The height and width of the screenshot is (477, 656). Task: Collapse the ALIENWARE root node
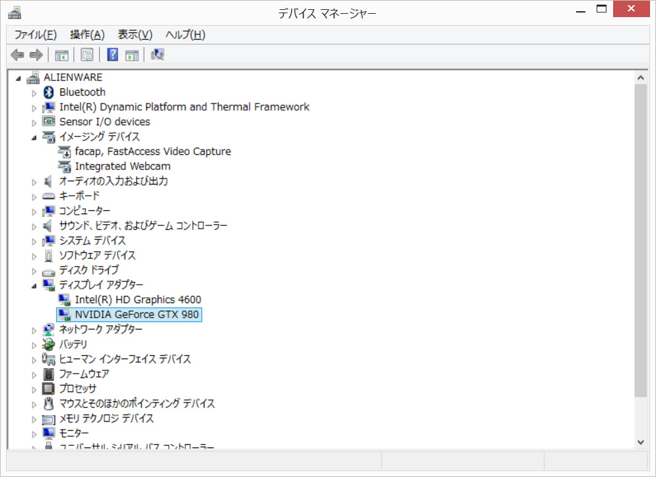tap(18, 78)
